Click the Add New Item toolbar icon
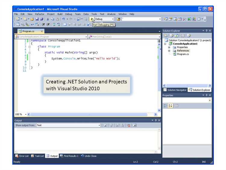The image size is (226, 170). point(25,19)
